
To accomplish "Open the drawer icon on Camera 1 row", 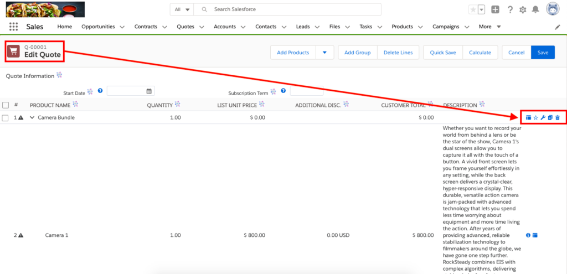I will tap(535, 235).
